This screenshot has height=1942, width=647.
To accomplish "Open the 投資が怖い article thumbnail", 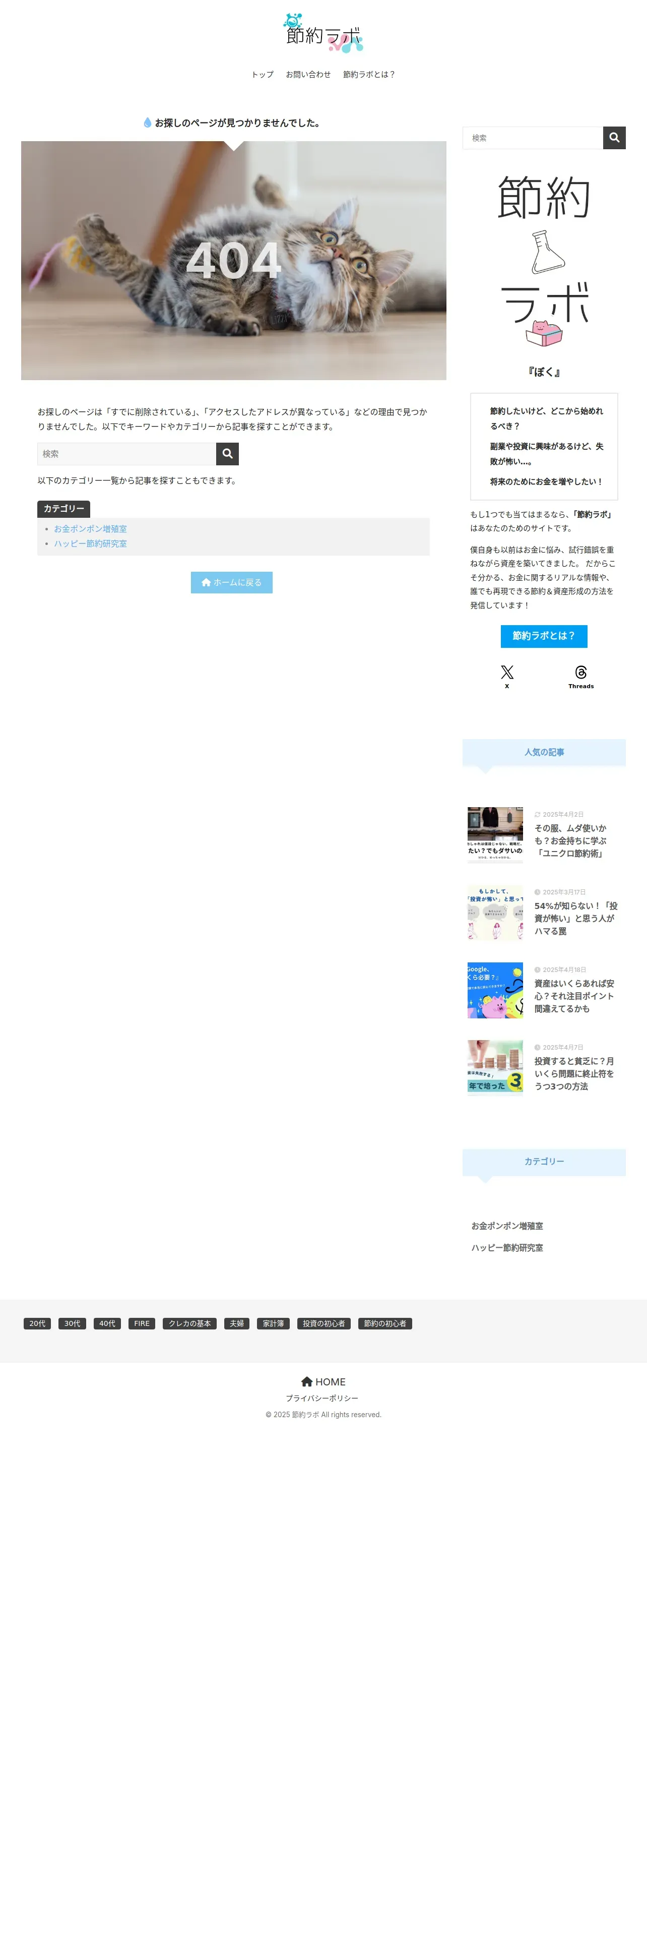I will click(495, 912).
